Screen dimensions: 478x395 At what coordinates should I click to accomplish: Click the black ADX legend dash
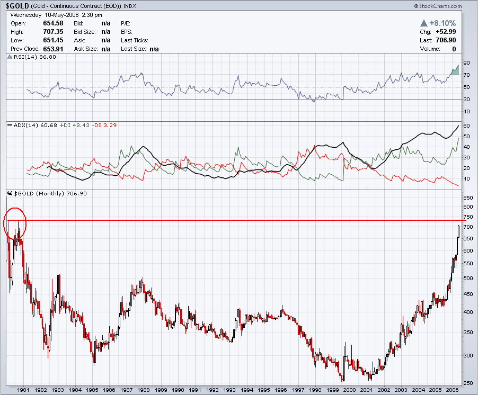pyautogui.click(x=10, y=125)
